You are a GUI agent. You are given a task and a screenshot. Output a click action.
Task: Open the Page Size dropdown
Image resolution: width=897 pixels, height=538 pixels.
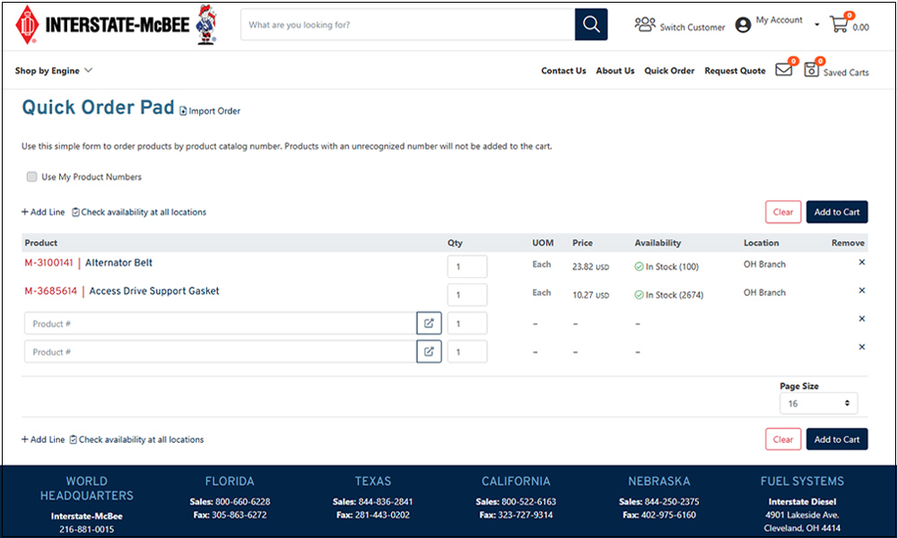[x=819, y=403]
